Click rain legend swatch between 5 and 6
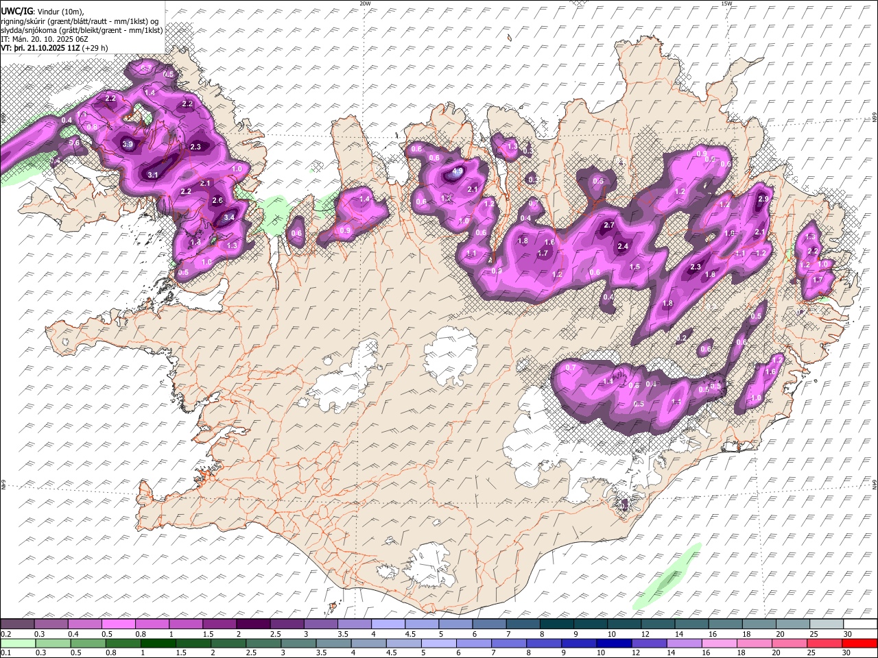 (x=439, y=643)
